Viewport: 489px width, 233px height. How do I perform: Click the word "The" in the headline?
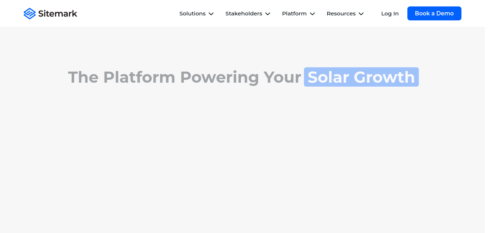coord(83,77)
